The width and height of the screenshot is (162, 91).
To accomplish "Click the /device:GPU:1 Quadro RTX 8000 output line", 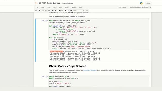I will click(x=72, y=57).
